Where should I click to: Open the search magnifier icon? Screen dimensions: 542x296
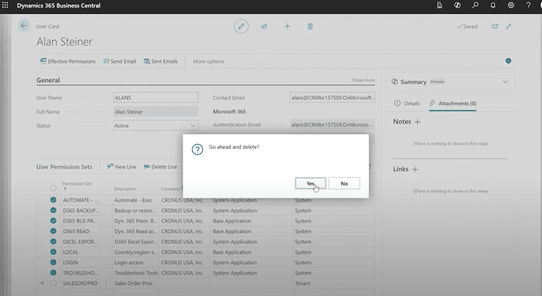[475, 5]
